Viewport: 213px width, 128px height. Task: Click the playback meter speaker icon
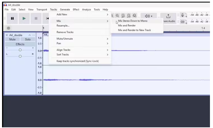pos(183,22)
